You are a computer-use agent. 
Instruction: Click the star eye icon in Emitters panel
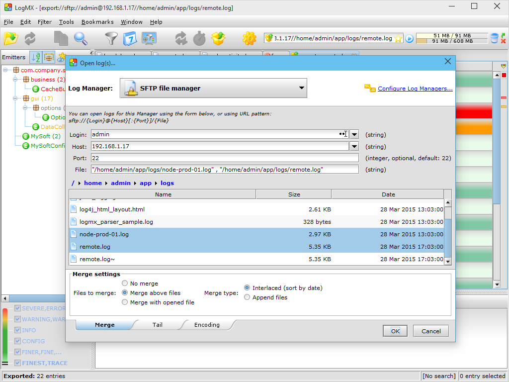61,58
